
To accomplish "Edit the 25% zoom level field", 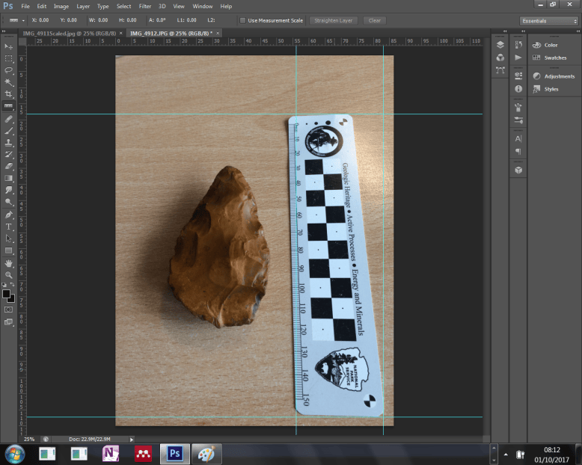I will point(29,440).
